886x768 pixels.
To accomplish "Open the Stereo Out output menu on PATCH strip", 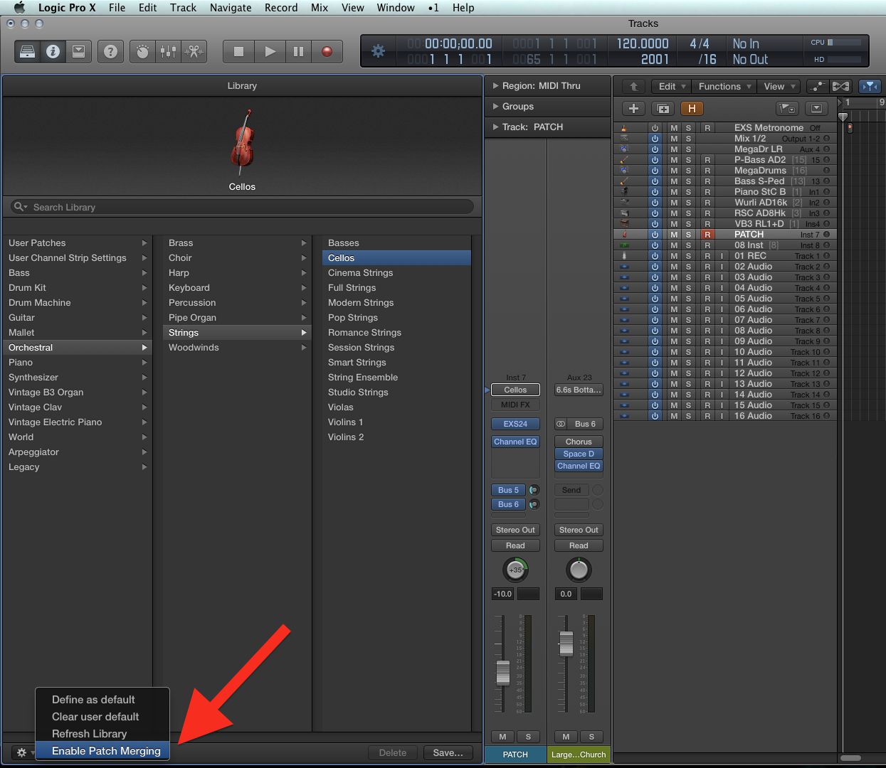I will [x=515, y=530].
